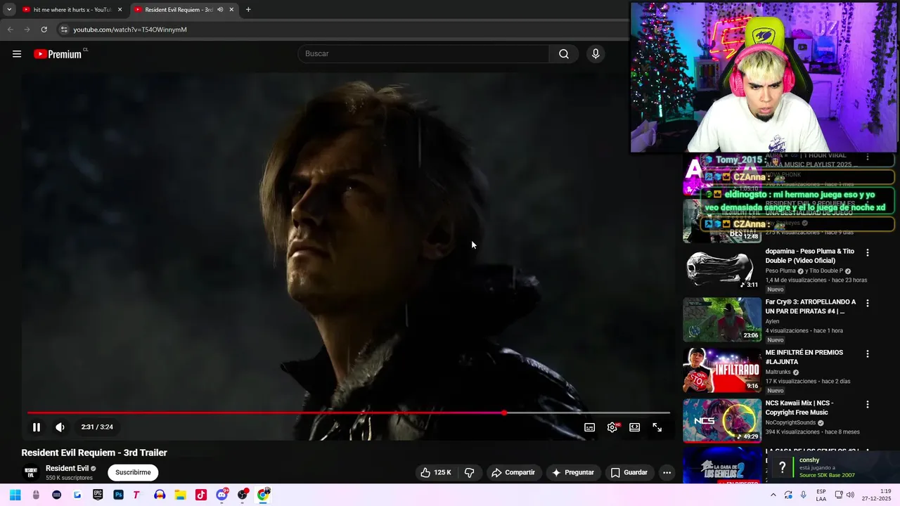The width and height of the screenshot is (900, 506).
Task: Like the video with 125 K
Action: point(435,472)
